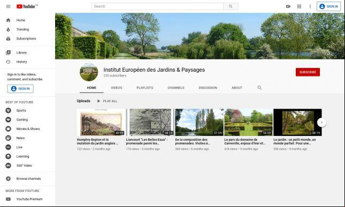The height and width of the screenshot is (207, 345).
Task: Search within channel using magnifier icon
Action: pyautogui.click(x=259, y=88)
